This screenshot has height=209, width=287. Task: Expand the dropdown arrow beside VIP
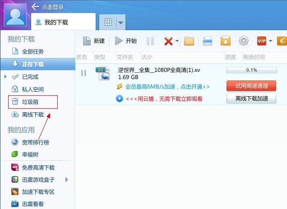[x=270, y=41]
